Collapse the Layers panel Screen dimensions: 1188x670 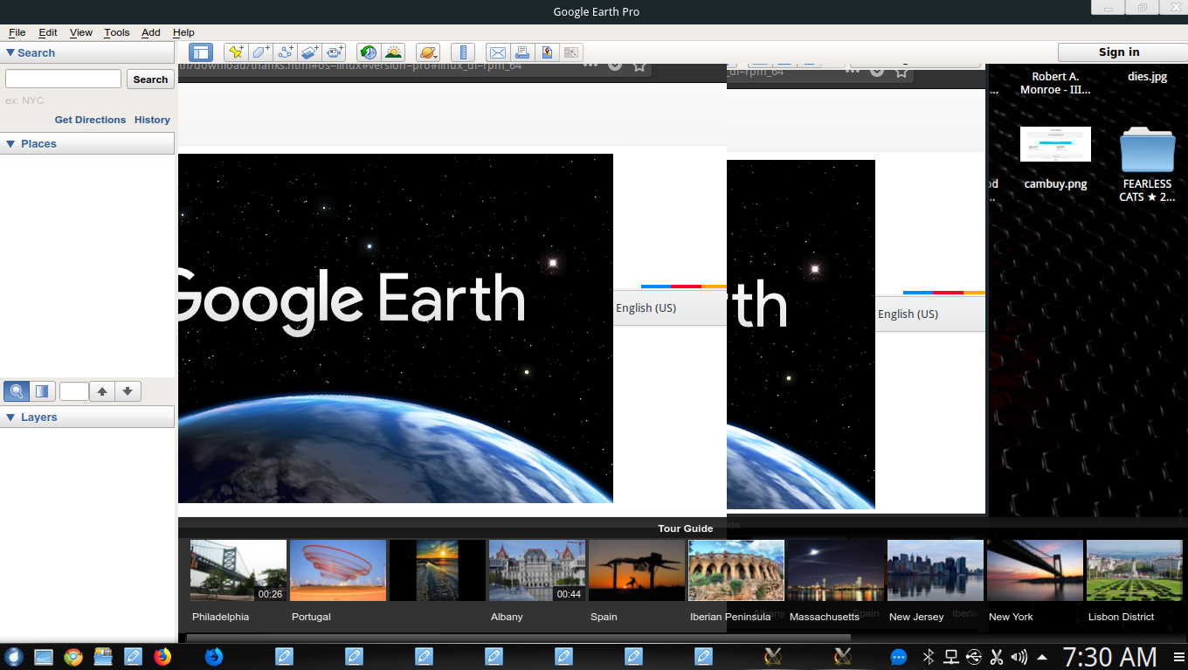10,418
